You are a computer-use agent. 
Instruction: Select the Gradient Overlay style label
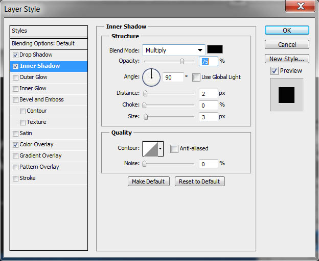[40, 155]
